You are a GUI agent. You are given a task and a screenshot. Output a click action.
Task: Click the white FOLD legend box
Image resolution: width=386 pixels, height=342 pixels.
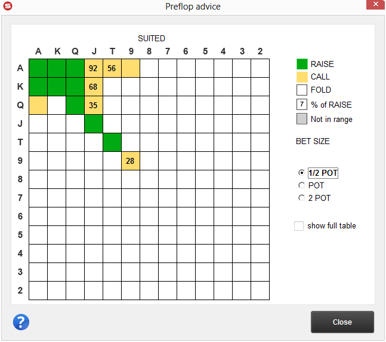tap(302, 90)
